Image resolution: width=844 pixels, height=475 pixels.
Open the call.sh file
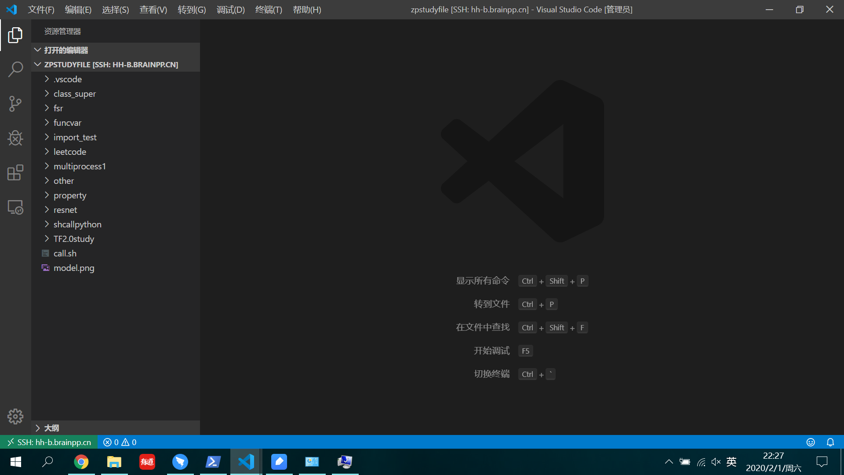65,253
